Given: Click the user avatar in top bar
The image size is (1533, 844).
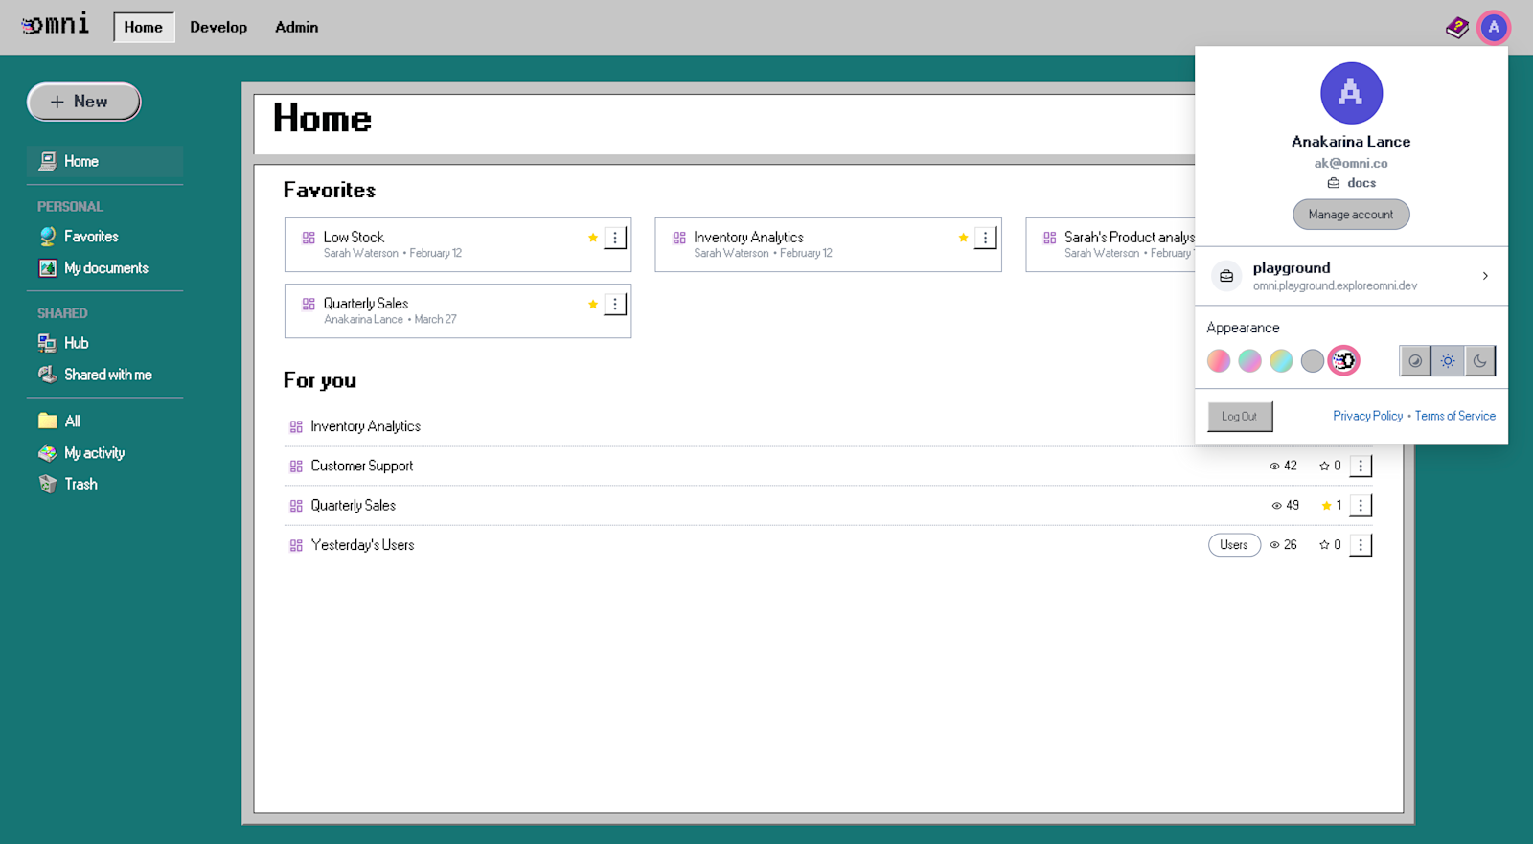Looking at the screenshot, I should [x=1493, y=28].
